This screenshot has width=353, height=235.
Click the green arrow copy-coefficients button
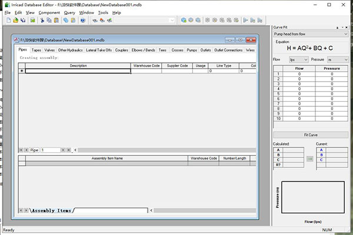point(311,158)
